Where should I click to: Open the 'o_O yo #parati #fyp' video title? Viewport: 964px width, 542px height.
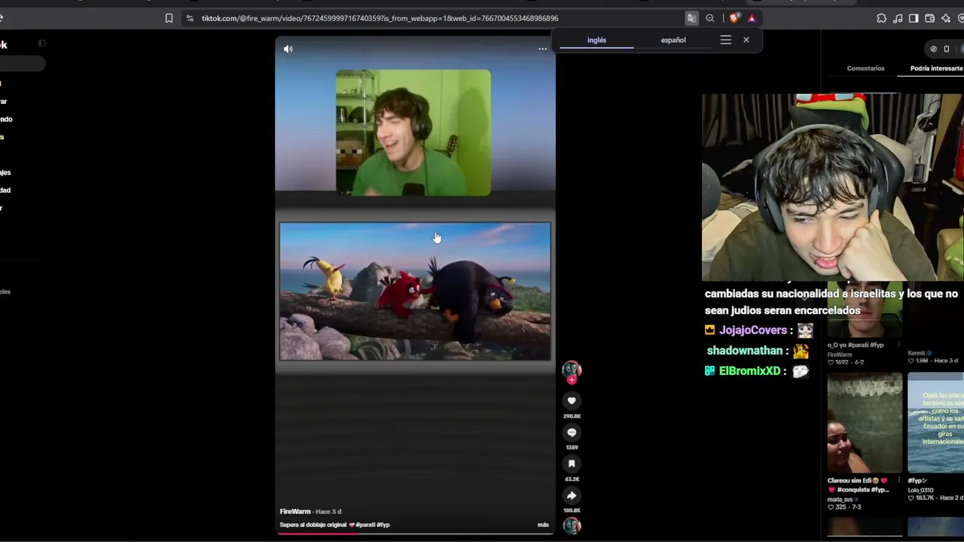[856, 345]
